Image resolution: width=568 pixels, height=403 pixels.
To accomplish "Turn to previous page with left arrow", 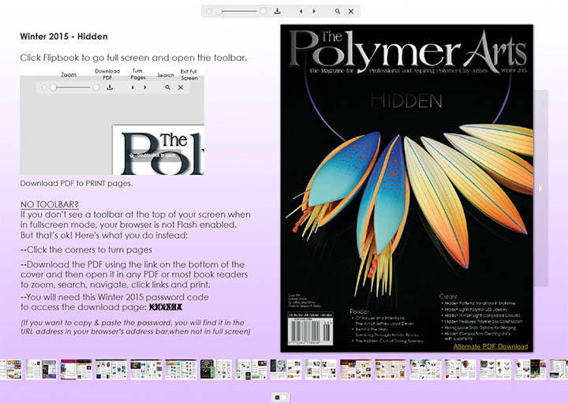I will pos(301,11).
